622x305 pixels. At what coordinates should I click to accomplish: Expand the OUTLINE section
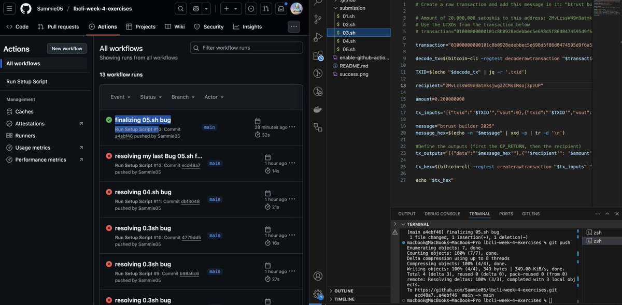[360, 291]
